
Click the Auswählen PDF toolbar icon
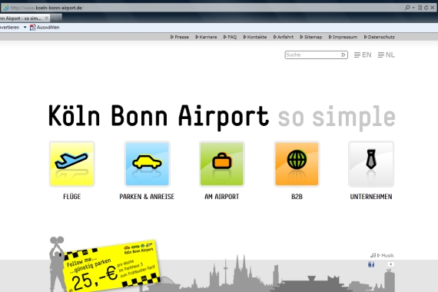point(33,27)
